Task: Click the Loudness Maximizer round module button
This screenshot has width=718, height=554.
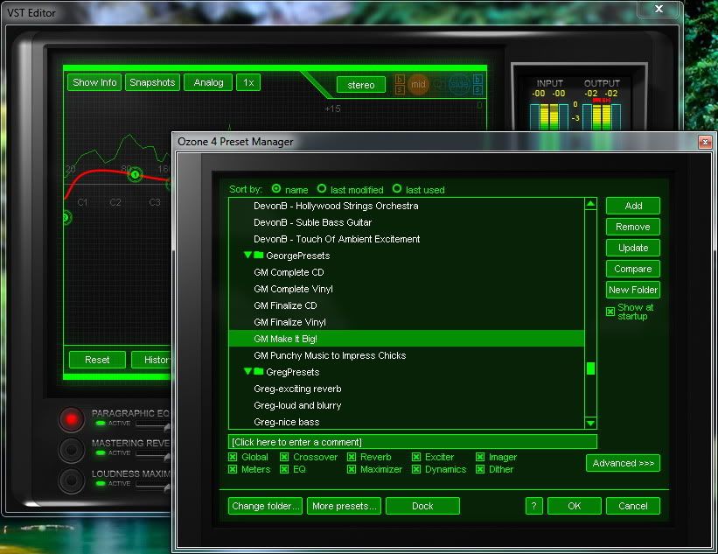Action: pyautogui.click(x=72, y=480)
